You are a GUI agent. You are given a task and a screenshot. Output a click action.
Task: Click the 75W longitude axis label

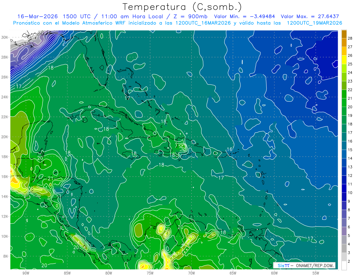point(150,273)
